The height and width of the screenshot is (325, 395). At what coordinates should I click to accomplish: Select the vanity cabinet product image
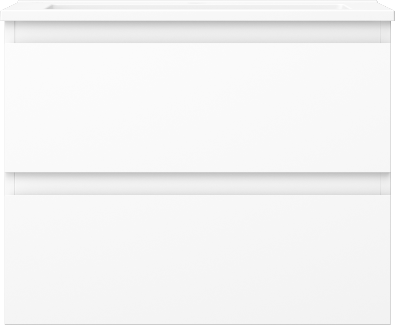[x=197, y=162]
